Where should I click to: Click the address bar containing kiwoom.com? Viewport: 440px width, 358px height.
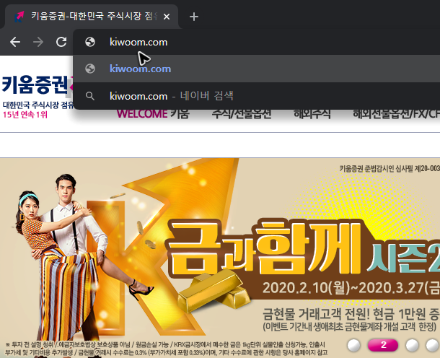(257, 42)
